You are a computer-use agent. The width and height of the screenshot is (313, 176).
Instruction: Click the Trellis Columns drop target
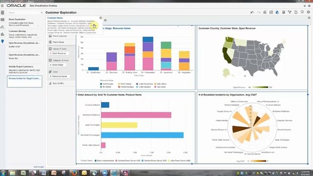pyautogui.click(x=61, y=36)
